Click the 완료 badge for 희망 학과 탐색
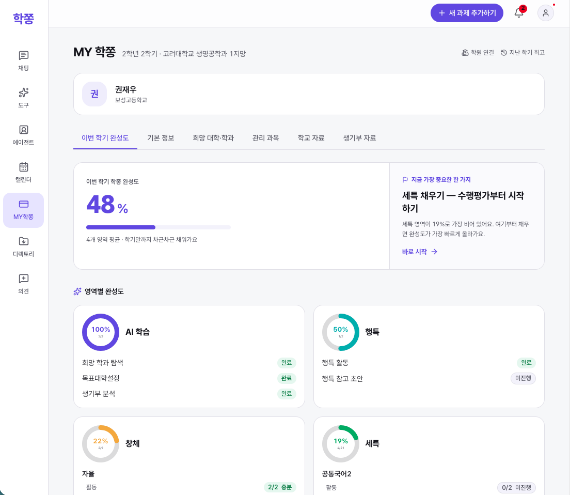 [287, 363]
